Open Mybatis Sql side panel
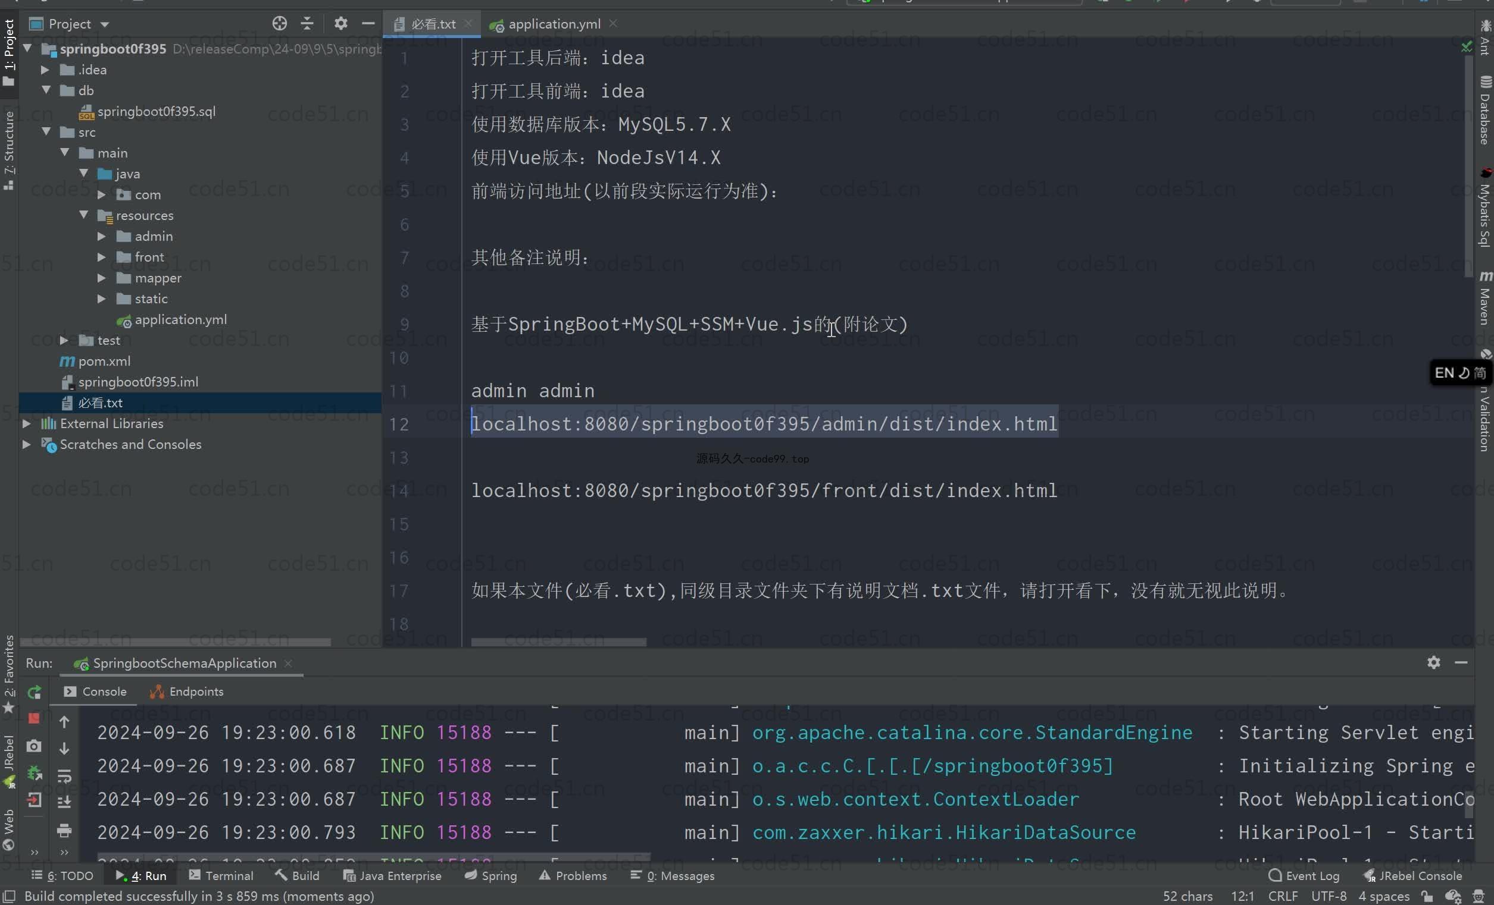This screenshot has height=905, width=1494. click(1486, 208)
